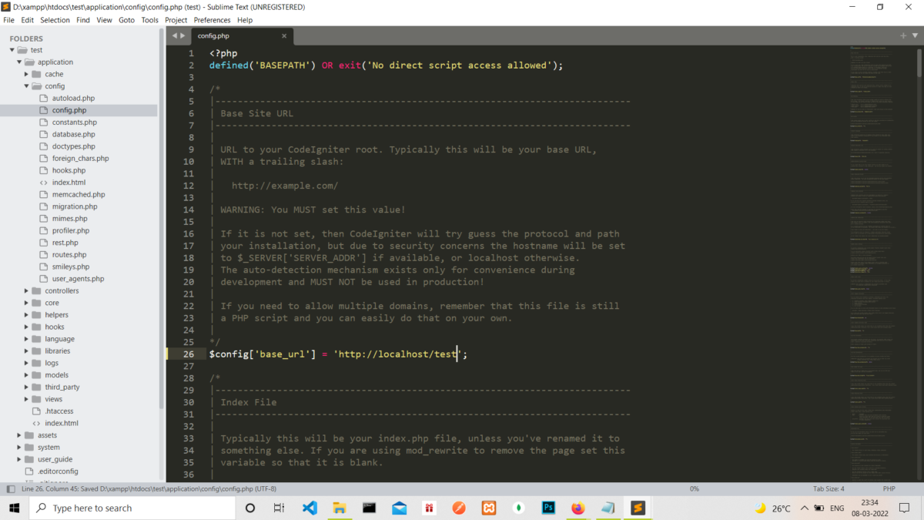This screenshot has width=924, height=520.
Task: Open Visual Studio Code from the taskbar
Action: (x=310, y=508)
